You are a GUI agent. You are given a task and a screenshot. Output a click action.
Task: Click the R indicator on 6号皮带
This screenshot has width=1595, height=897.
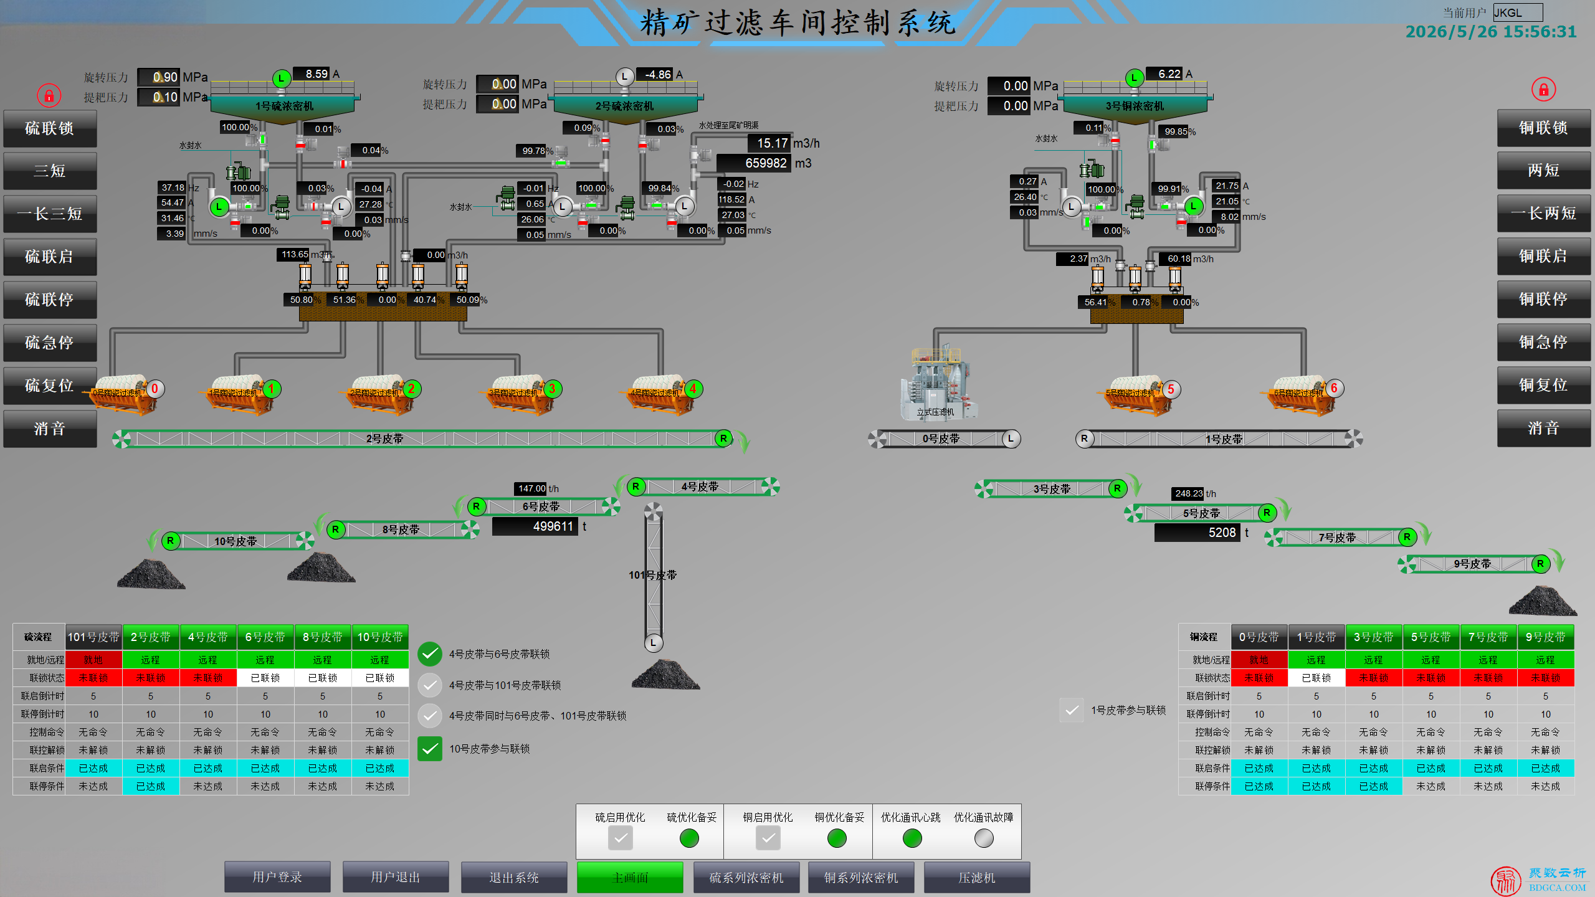coord(476,506)
